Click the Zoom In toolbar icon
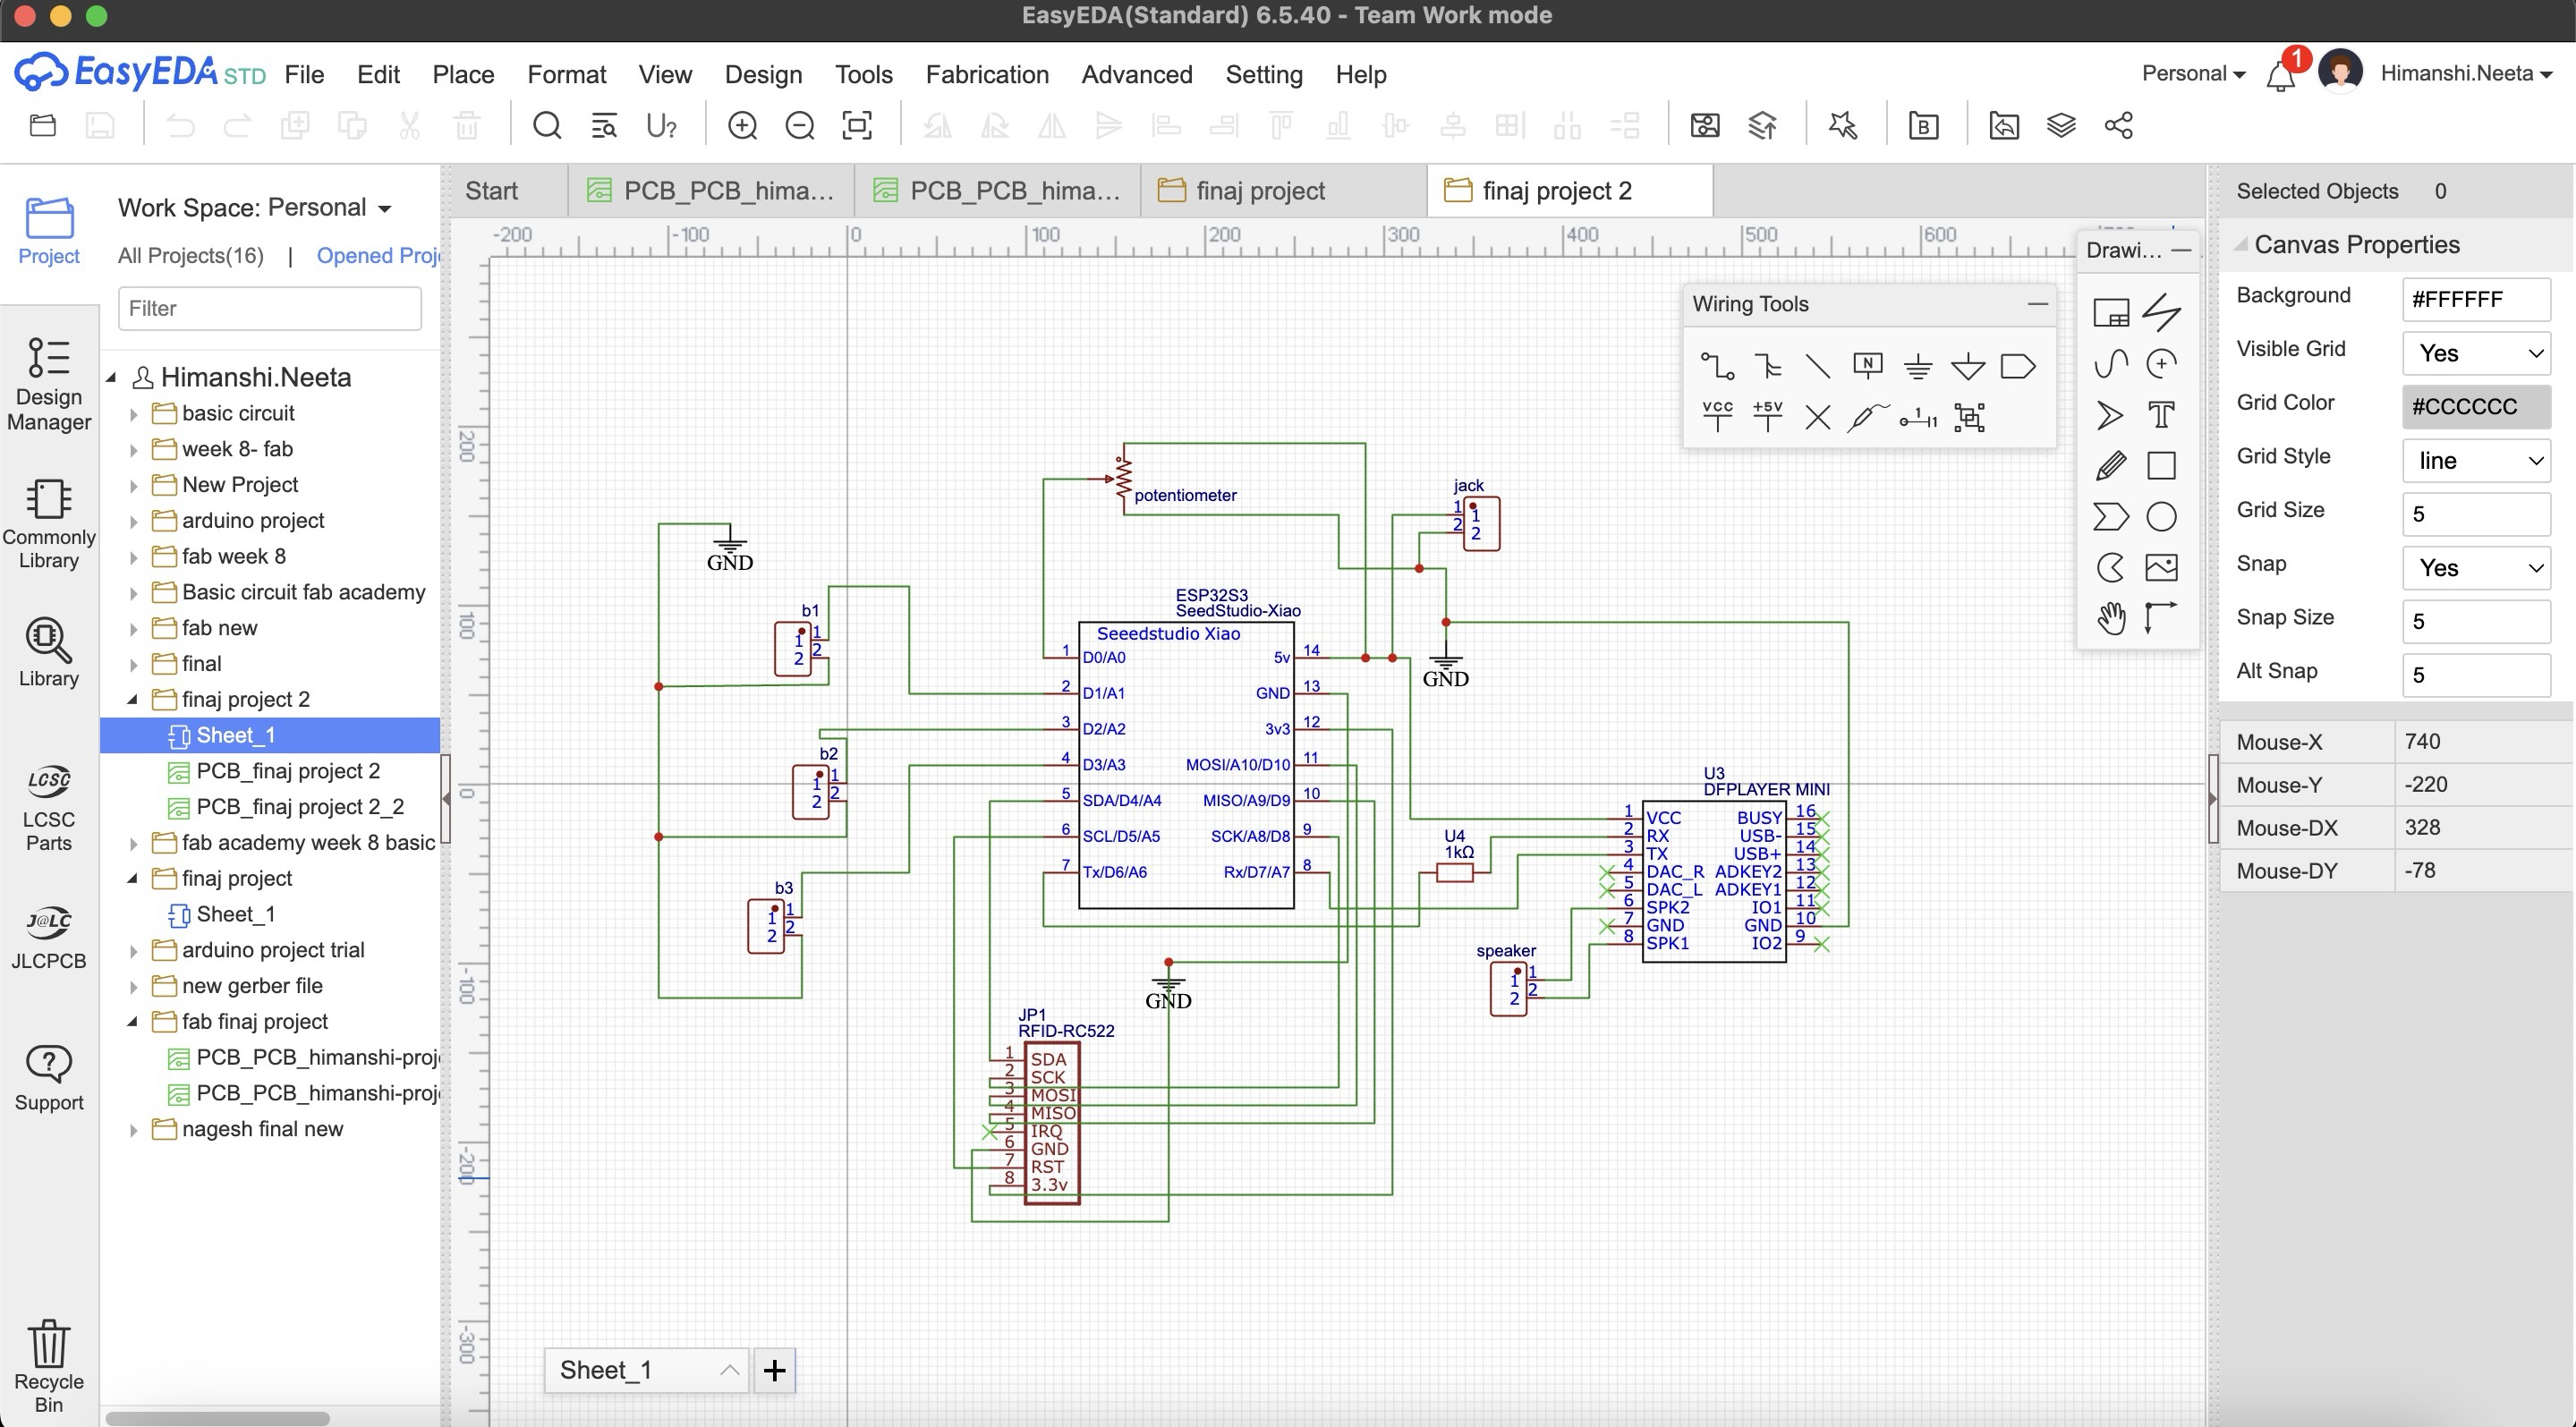This screenshot has width=2576, height=1427. point(742,125)
